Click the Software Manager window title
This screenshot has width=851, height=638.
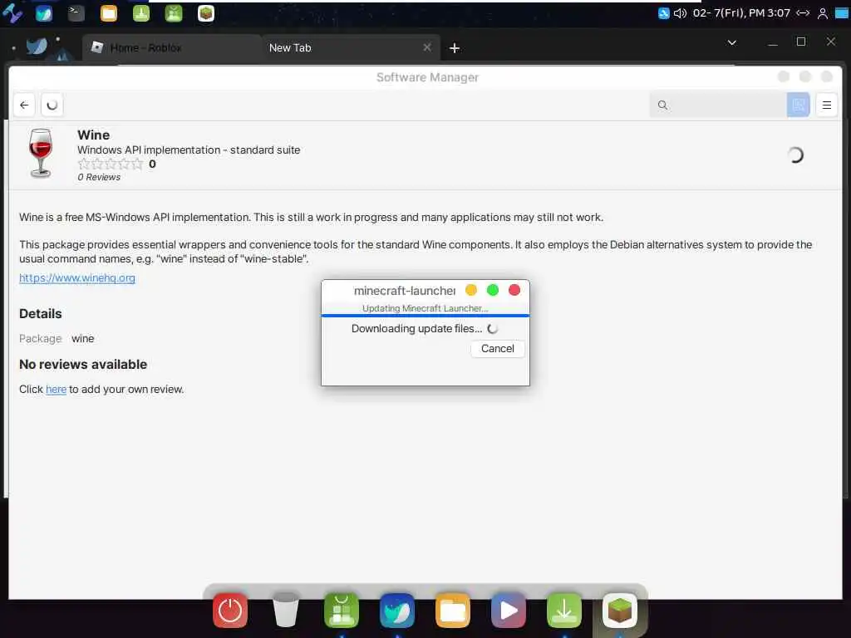pyautogui.click(x=428, y=77)
